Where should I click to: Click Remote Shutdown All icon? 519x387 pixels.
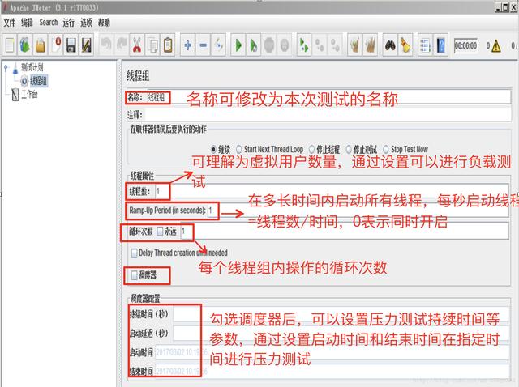click(335, 45)
